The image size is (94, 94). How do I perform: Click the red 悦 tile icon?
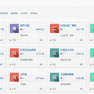tap(14, 53)
